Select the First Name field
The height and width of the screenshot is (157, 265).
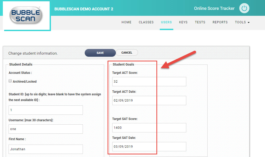pyautogui.click(x=46, y=149)
